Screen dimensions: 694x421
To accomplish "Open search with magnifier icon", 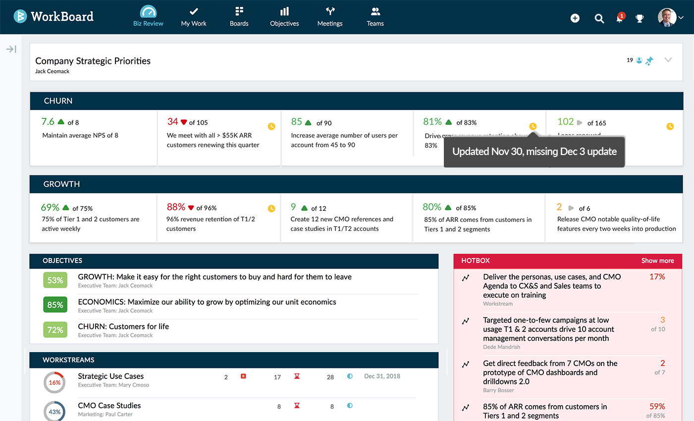I will pos(599,18).
